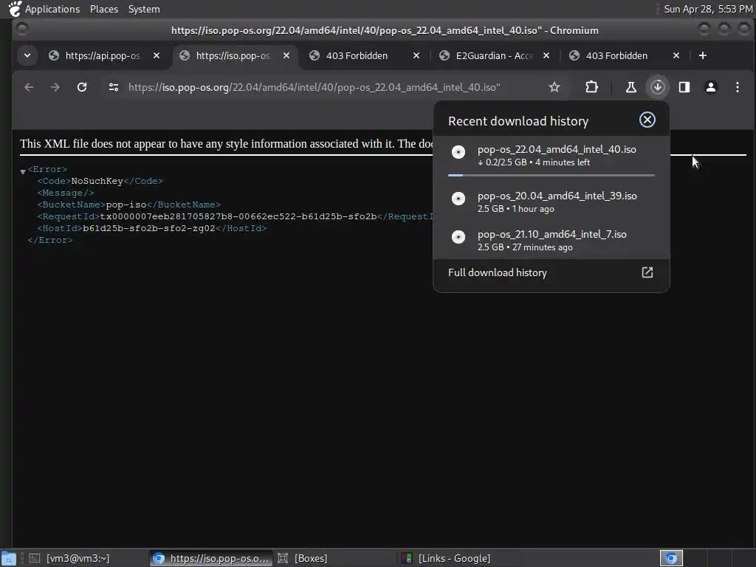Click the Full download history external-link icon
756x567 pixels.
pos(647,273)
